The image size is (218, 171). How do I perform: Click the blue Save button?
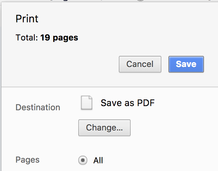(x=186, y=64)
